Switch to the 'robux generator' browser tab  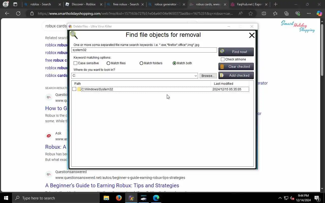pyautogui.click(x=167, y=4)
